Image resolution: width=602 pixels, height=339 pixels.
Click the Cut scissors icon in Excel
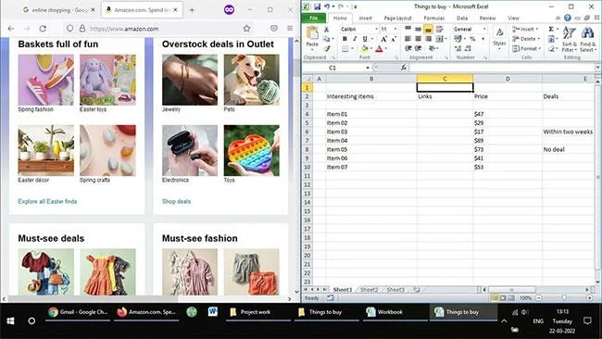326,30
